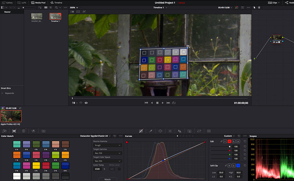The image size is (294, 181).
Task: Open the viewer timecode display dropdown
Action: [225, 7]
